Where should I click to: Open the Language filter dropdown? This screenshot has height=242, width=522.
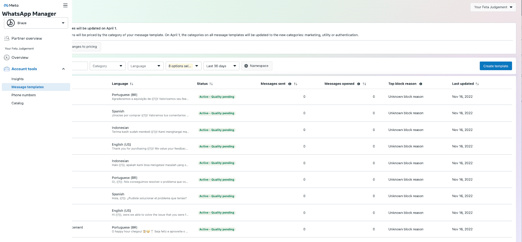coord(146,66)
